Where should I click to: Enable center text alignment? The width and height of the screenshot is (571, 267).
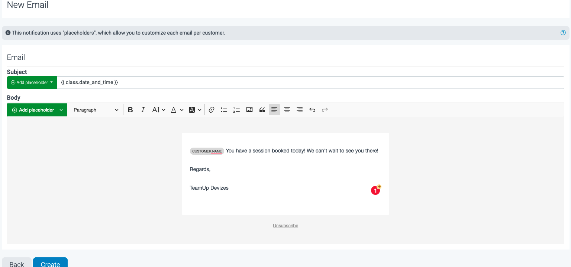click(287, 110)
